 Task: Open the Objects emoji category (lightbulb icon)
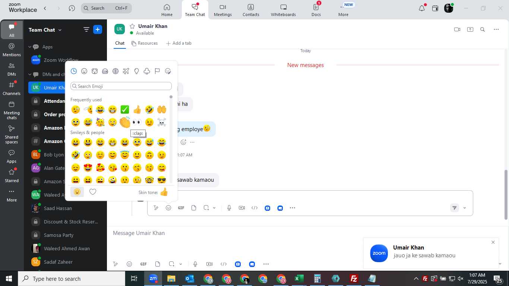pyautogui.click(x=136, y=71)
